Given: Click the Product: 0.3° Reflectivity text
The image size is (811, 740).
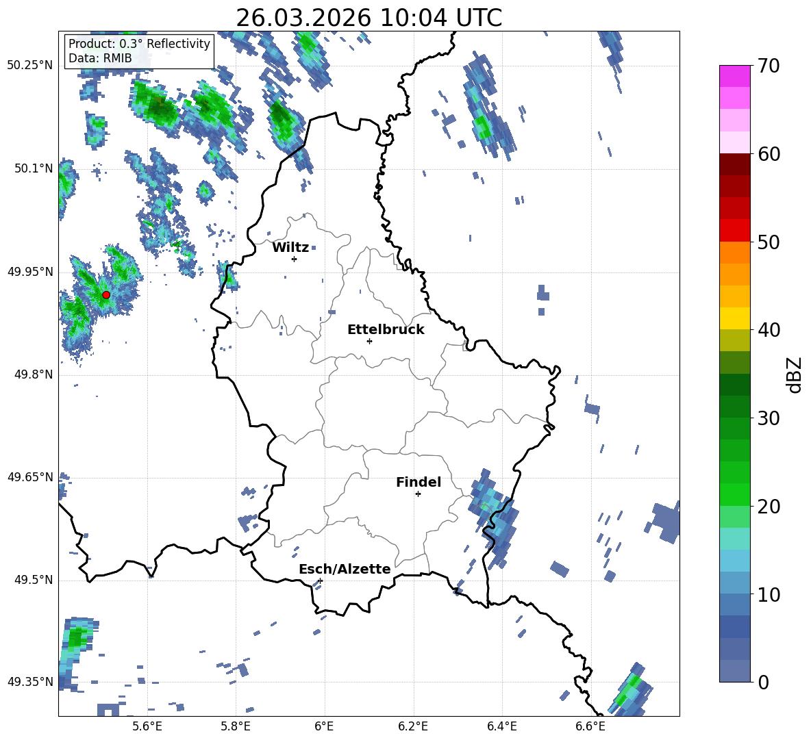Looking at the screenshot, I should [x=139, y=44].
